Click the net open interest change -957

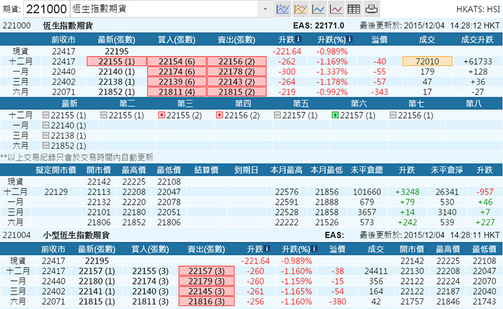pos(485,192)
